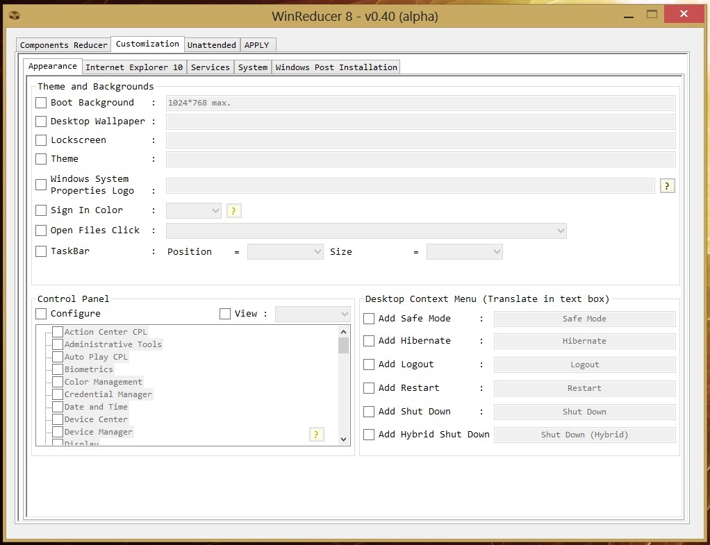Click the Theme path field
710x545 pixels.
(421, 160)
